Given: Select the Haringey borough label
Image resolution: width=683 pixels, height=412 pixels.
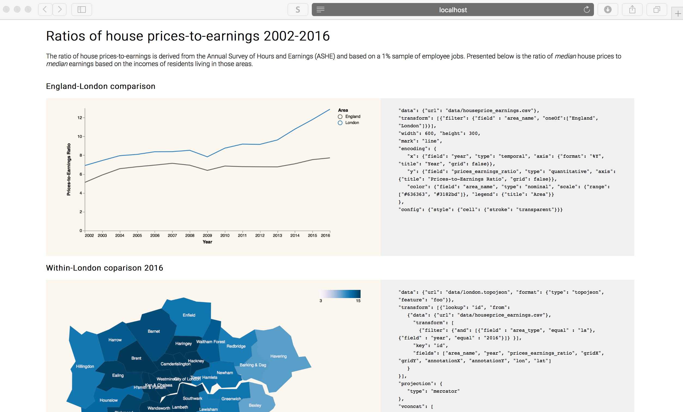Looking at the screenshot, I should click(x=184, y=343).
